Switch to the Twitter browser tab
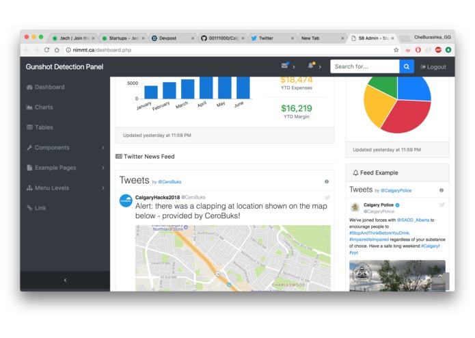Image resolution: width=475 pixels, height=338 pixels. (272, 38)
